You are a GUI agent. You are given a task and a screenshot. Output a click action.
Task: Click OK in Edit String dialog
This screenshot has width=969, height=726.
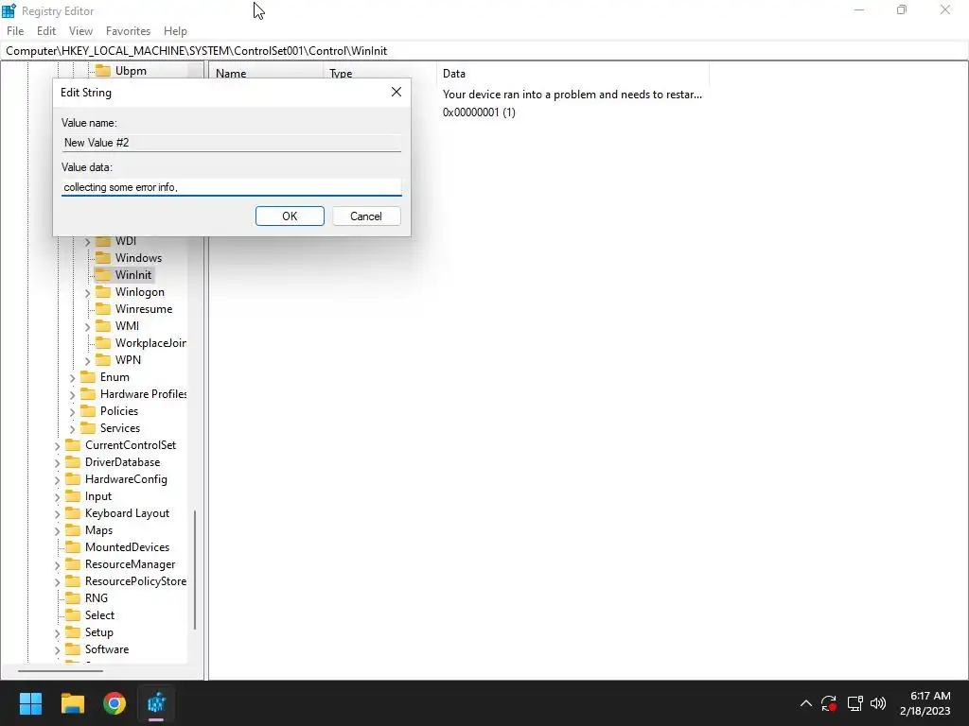(290, 216)
